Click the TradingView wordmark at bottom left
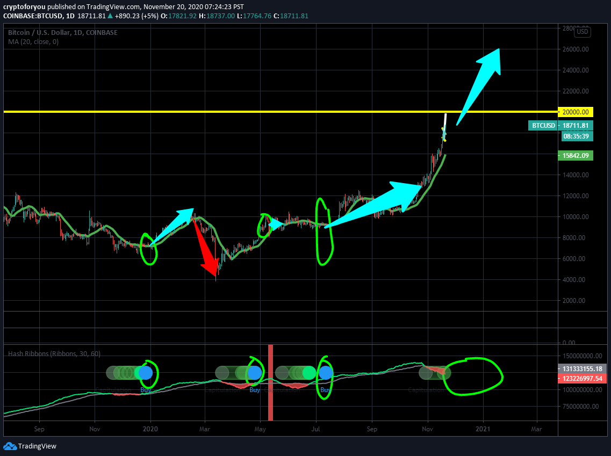 (38, 446)
